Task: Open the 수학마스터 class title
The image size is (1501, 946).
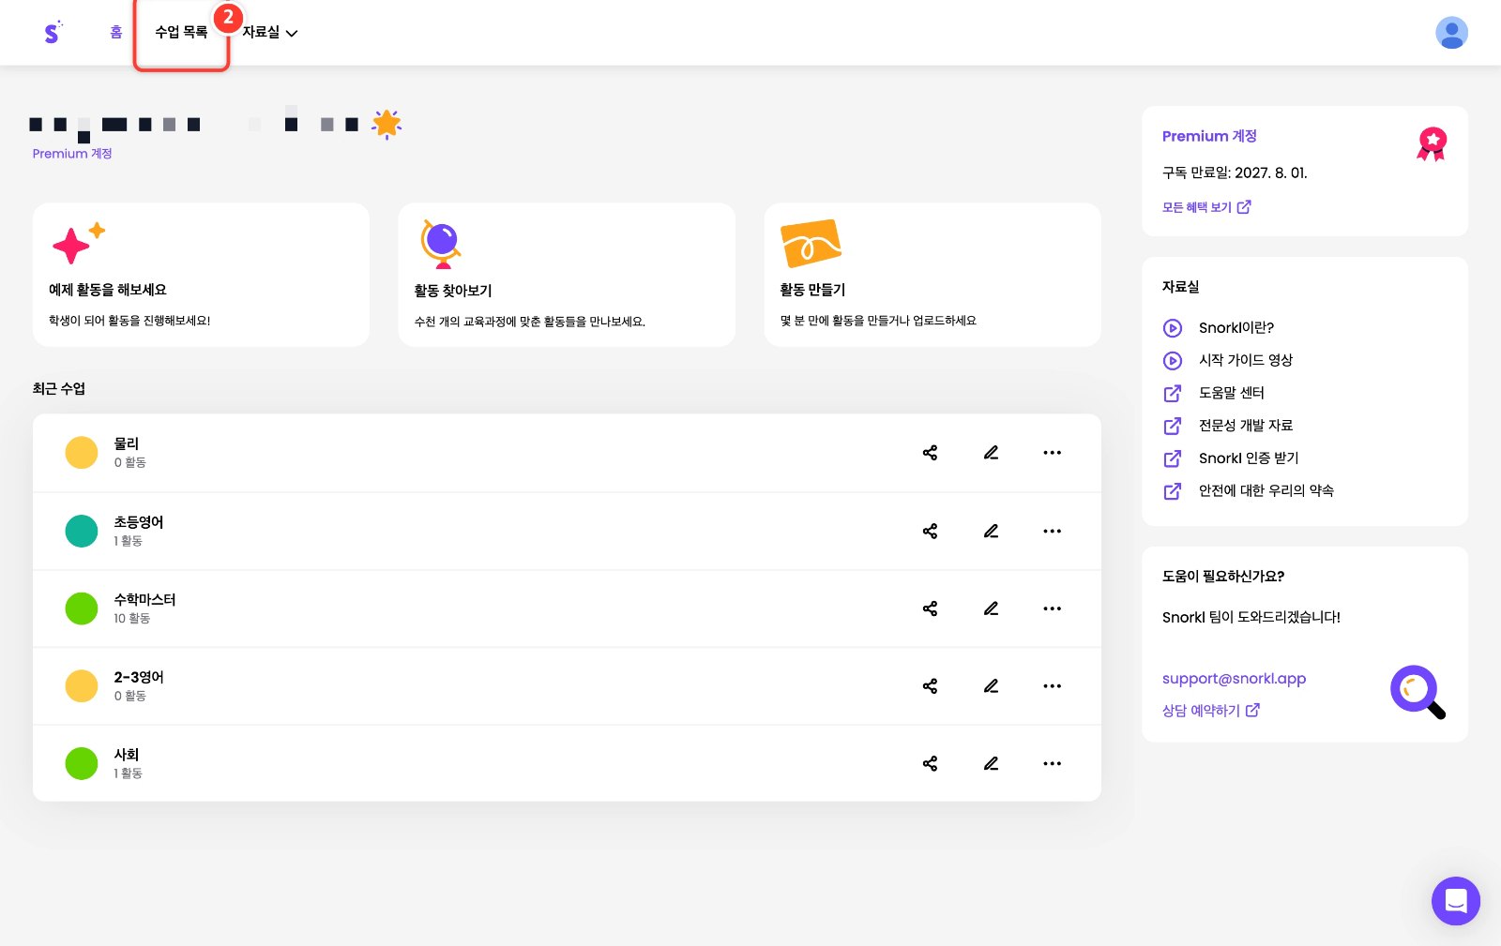Action: tap(144, 600)
